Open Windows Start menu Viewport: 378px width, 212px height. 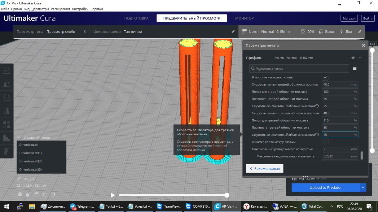tap(6, 206)
